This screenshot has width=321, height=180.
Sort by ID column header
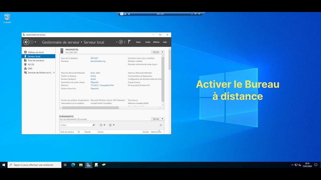pyautogui.click(x=79, y=132)
